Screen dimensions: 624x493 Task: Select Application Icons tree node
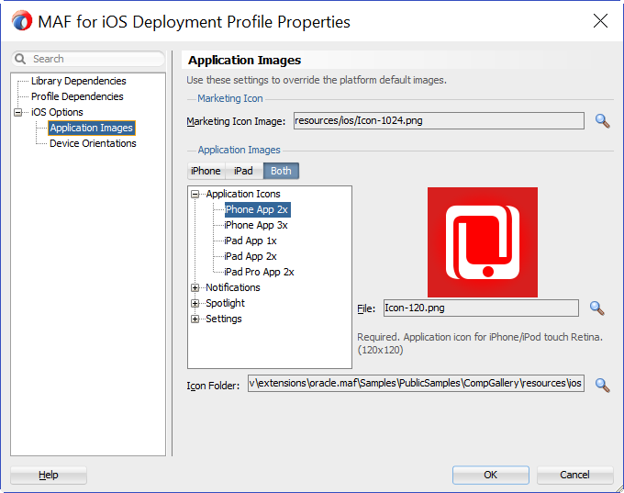click(x=243, y=194)
